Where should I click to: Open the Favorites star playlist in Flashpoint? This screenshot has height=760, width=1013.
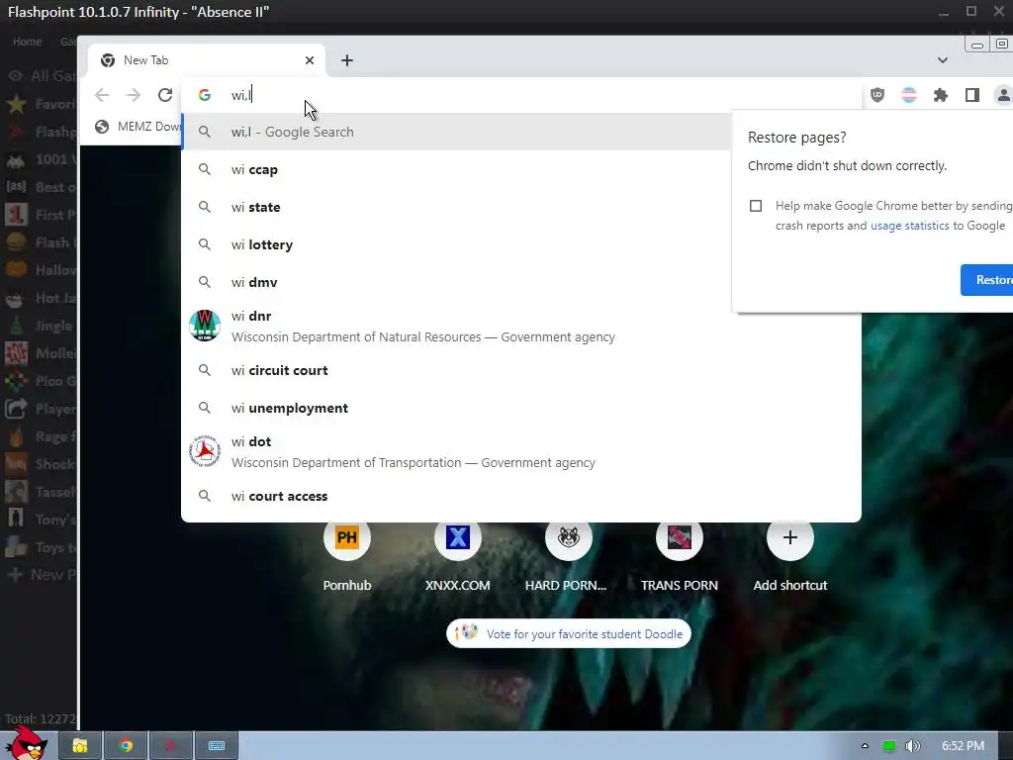[x=40, y=103]
